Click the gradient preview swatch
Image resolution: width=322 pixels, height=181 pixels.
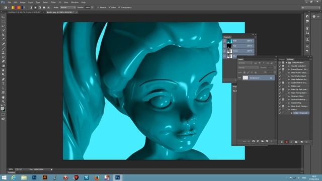point(18,8)
